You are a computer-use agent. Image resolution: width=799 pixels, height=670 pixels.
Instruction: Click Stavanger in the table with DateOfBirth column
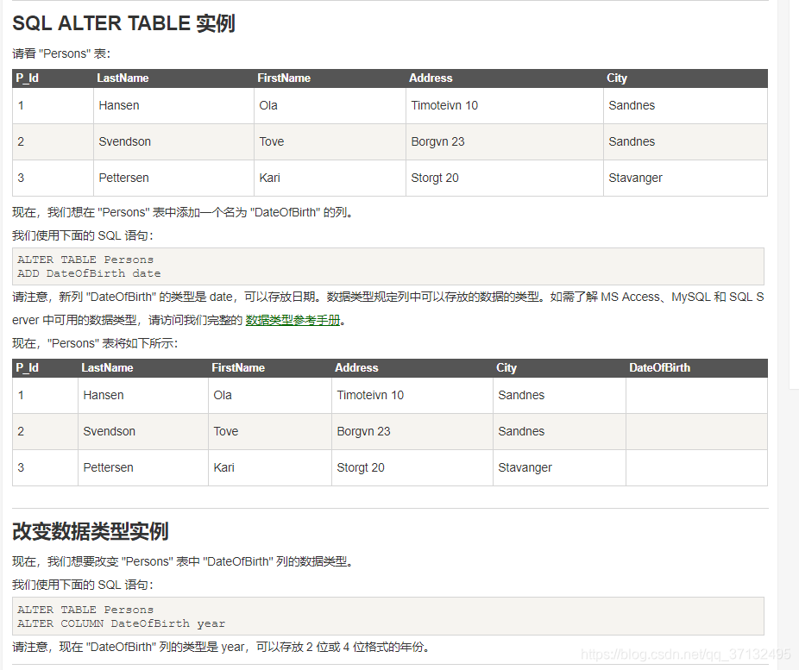click(x=525, y=467)
